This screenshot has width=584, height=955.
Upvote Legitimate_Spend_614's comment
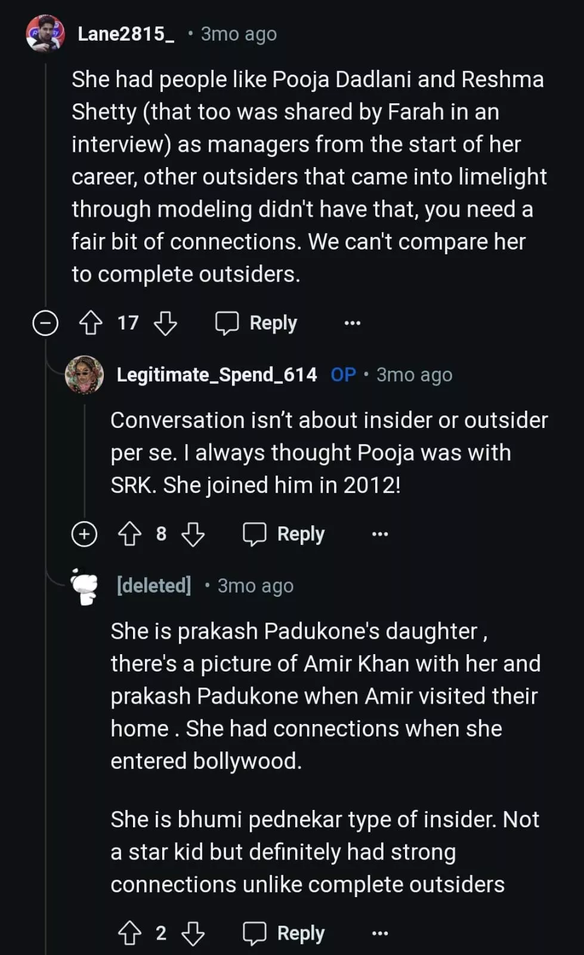point(129,534)
